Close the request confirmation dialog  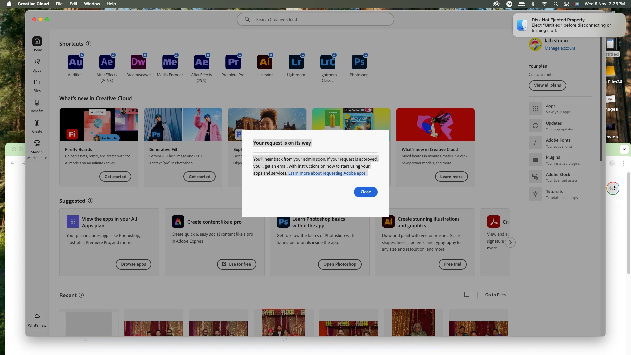pos(365,192)
